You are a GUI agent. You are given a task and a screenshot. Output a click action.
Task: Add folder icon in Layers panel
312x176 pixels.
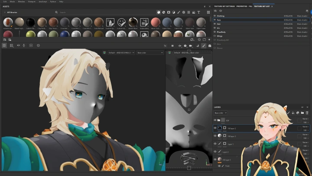(x=302, y=113)
